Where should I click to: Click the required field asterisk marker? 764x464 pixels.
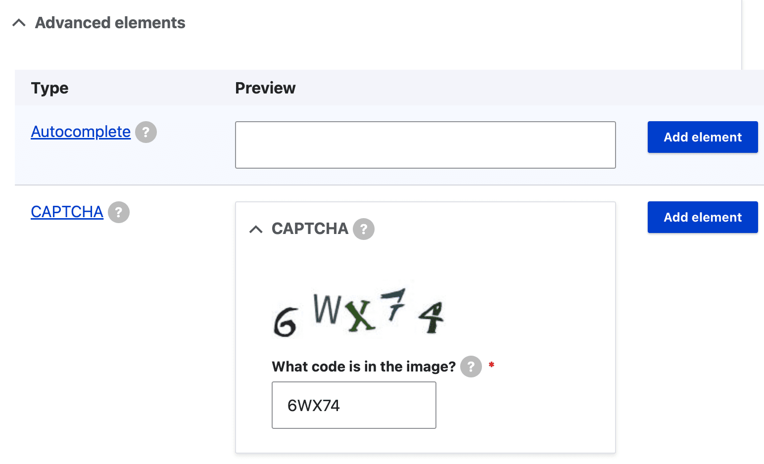point(491,365)
